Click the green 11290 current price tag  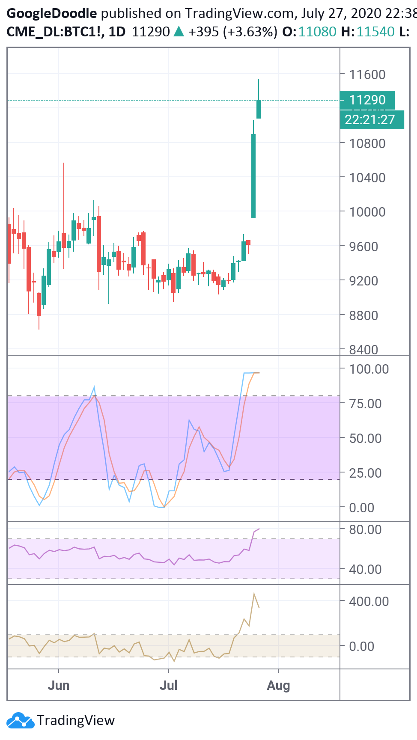pyautogui.click(x=367, y=100)
